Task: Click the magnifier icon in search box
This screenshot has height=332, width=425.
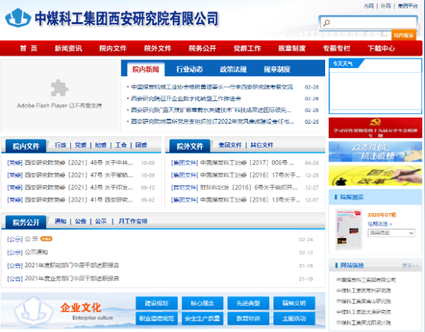Action: [x=327, y=23]
